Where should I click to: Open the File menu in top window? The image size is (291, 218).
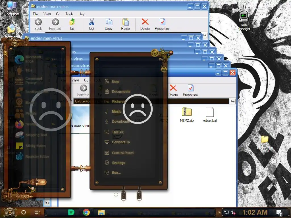click(35, 14)
